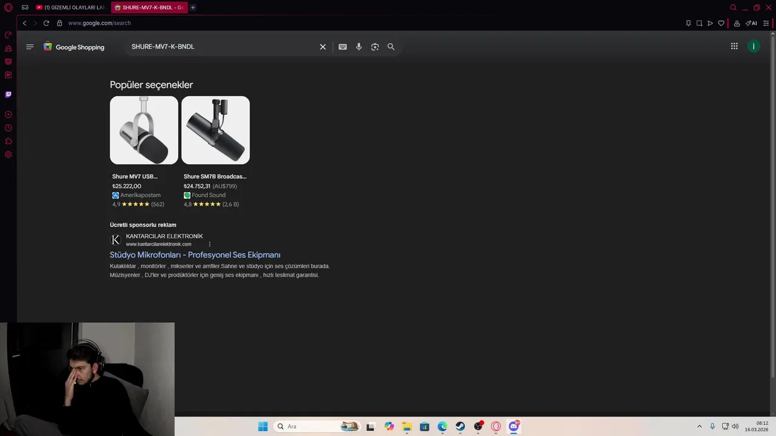Screen dimensions: 776x436
Task: Submit search with magnifier button
Action: (x=391, y=47)
